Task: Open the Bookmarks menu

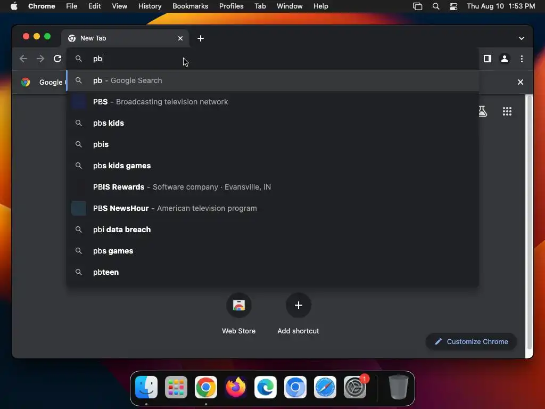Action: coord(190,6)
